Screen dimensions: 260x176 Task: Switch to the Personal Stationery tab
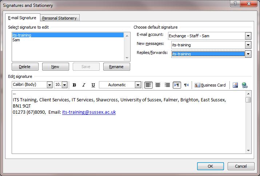click(x=60, y=18)
